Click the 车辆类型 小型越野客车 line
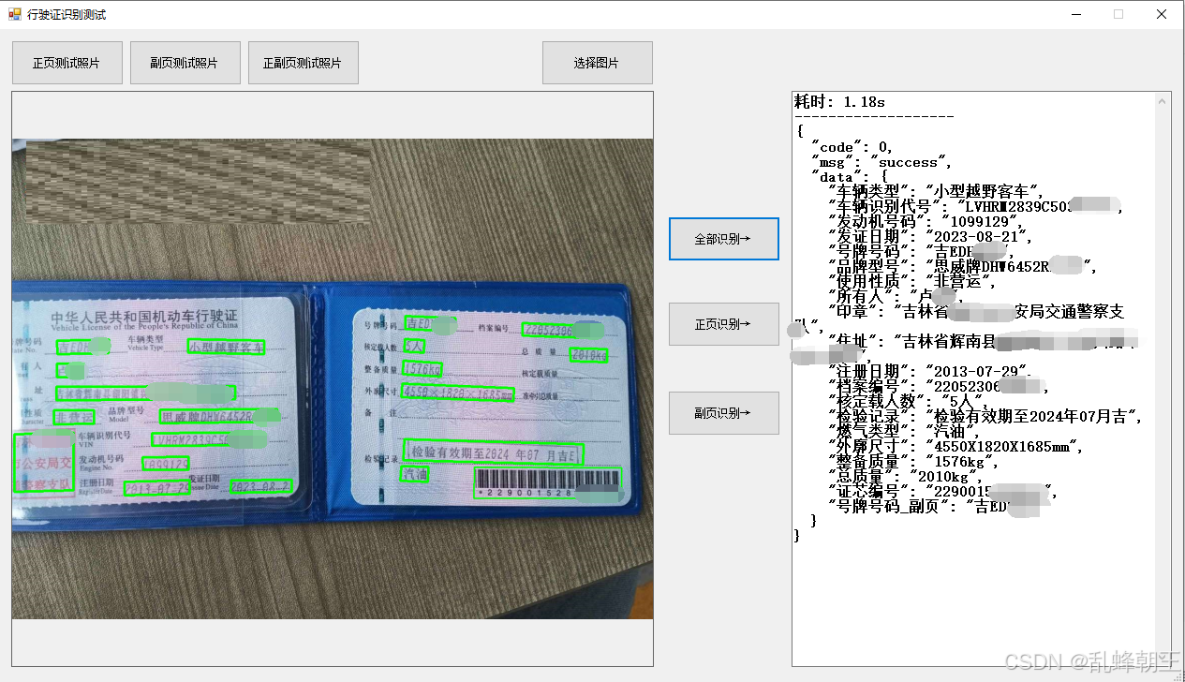Image resolution: width=1185 pixels, height=682 pixels. coord(936,191)
